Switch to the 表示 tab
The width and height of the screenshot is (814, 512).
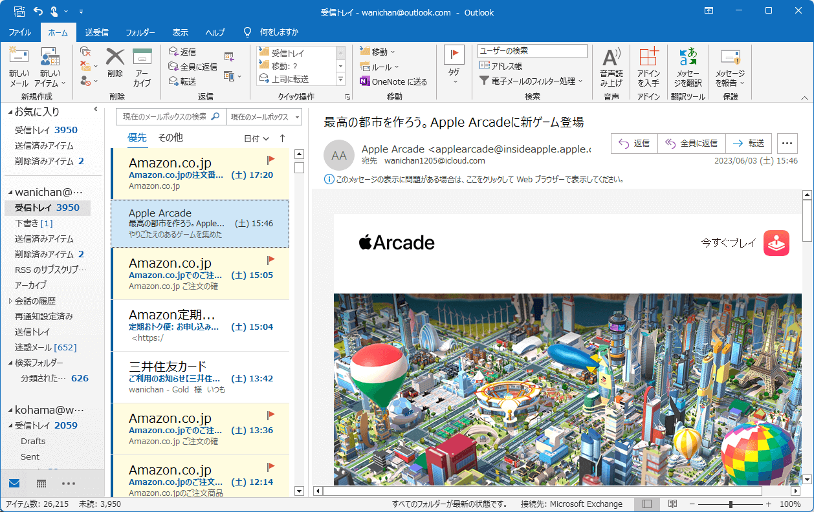click(x=181, y=32)
